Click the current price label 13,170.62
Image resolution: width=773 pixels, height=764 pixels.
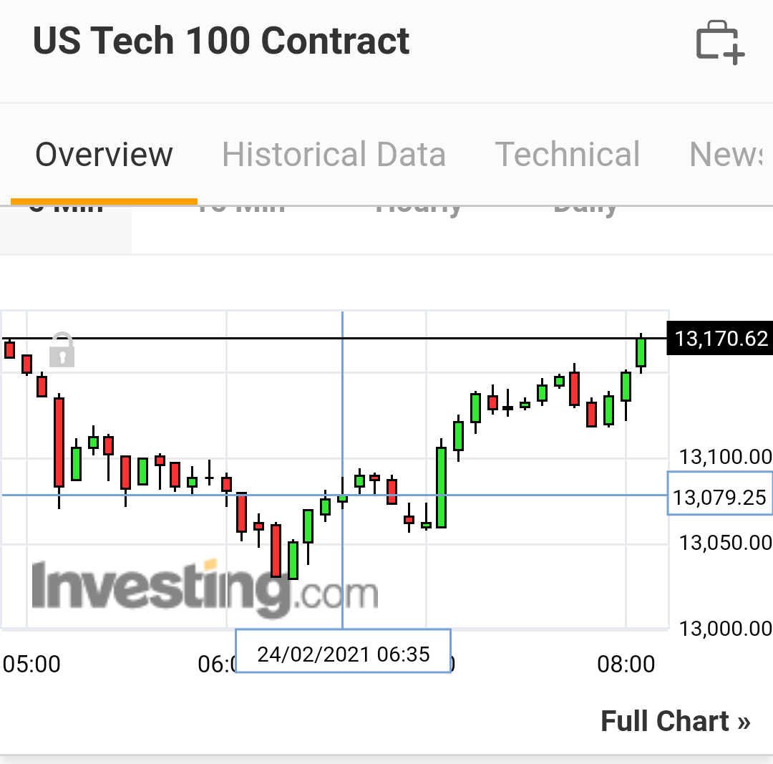(721, 338)
